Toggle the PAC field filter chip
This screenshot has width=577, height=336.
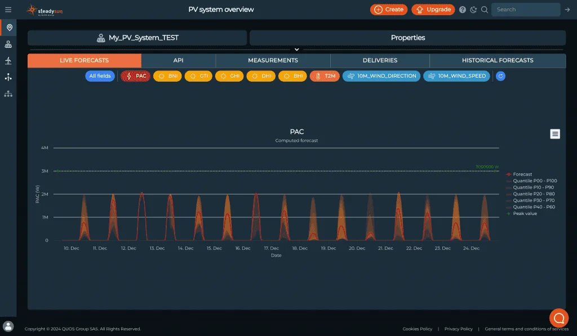pyautogui.click(x=135, y=76)
